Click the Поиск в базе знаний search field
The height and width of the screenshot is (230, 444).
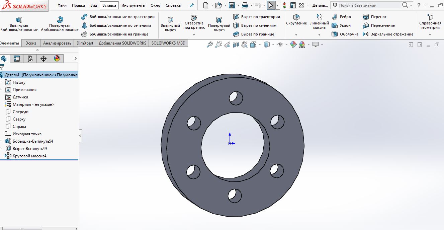pyautogui.click(x=368, y=5)
